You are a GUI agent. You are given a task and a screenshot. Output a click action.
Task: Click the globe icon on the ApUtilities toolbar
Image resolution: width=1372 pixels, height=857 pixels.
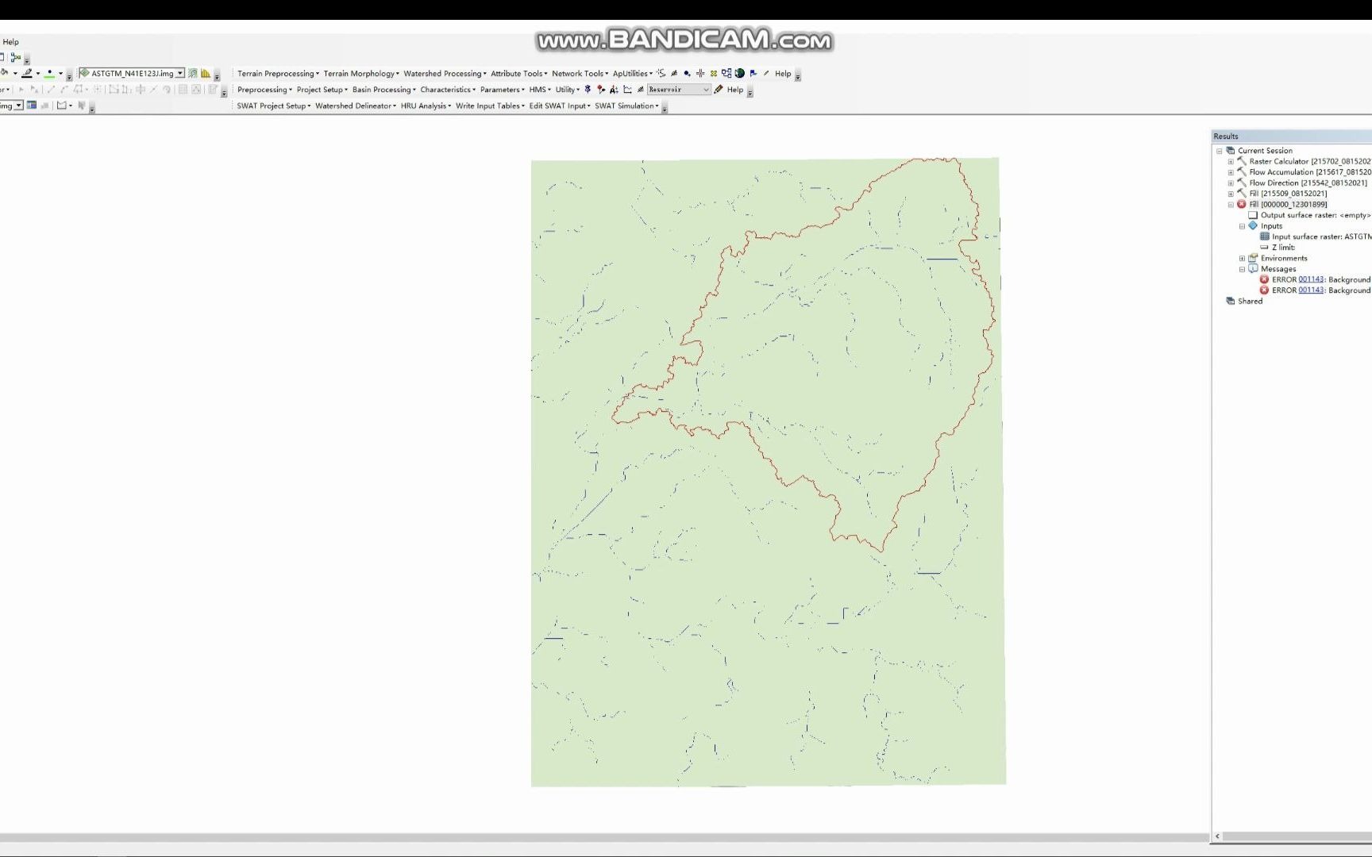click(740, 73)
